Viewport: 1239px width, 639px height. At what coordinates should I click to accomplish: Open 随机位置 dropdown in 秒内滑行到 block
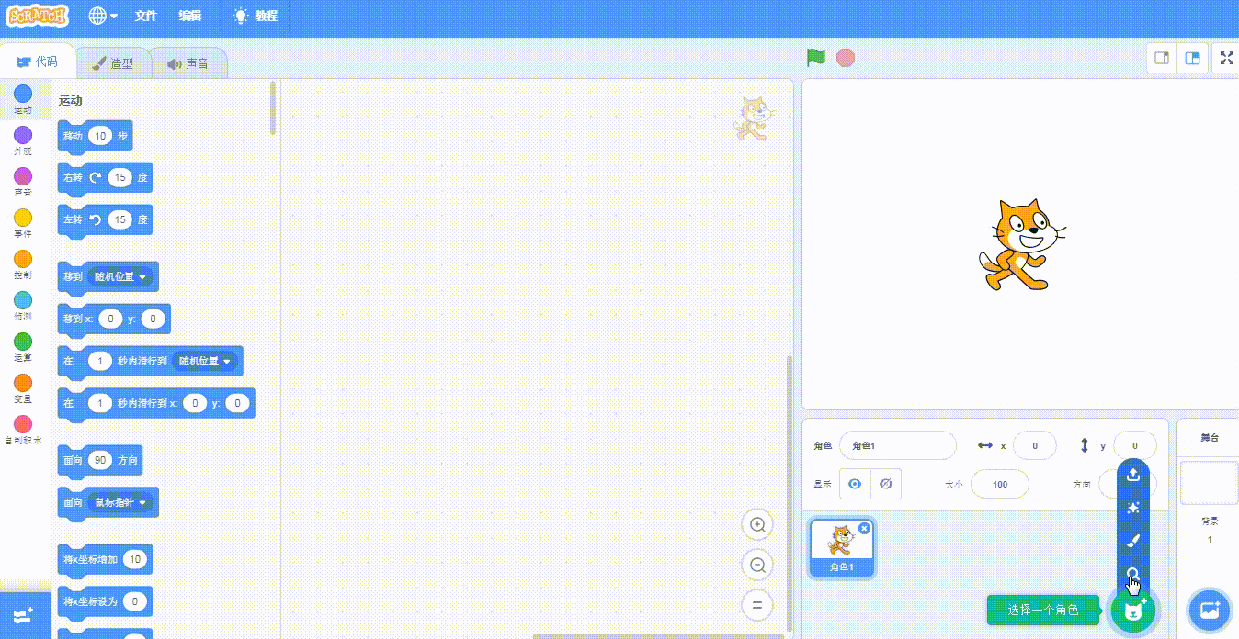pyautogui.click(x=205, y=362)
